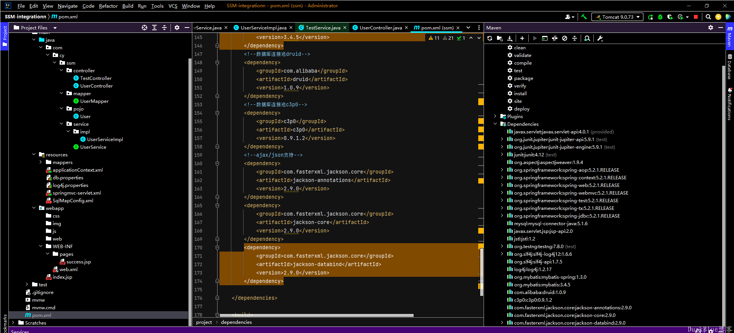Hide the Project tool window

pyautogui.click(x=187, y=28)
